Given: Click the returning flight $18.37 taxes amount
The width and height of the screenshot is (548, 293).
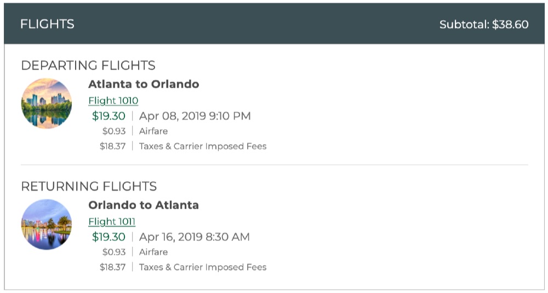Looking at the screenshot, I should tap(112, 267).
